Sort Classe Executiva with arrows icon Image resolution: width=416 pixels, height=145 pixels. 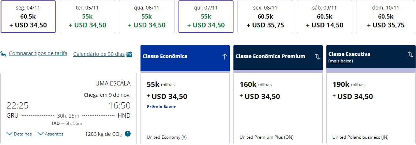pos(411,54)
